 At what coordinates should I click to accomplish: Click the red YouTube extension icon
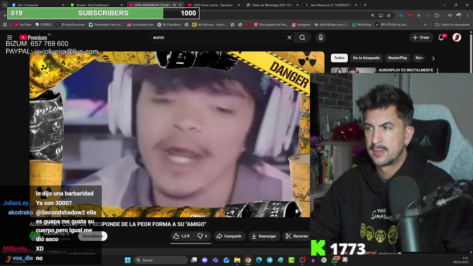410,16
